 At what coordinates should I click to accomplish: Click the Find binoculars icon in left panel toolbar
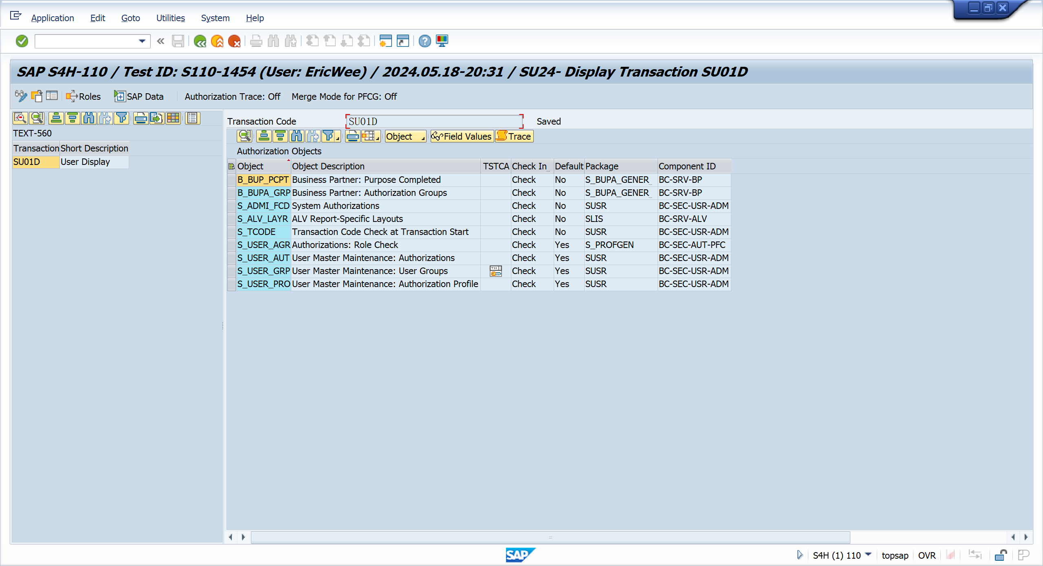[88, 118]
